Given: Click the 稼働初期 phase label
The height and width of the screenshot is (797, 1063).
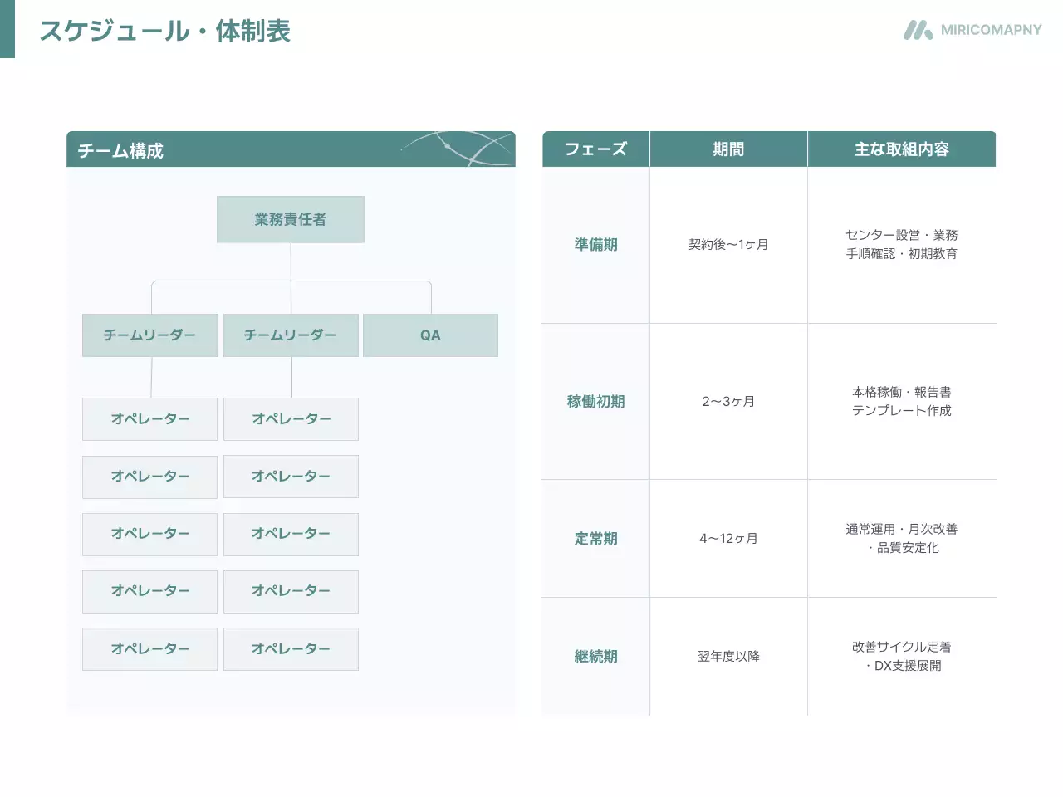Looking at the screenshot, I should [x=595, y=400].
